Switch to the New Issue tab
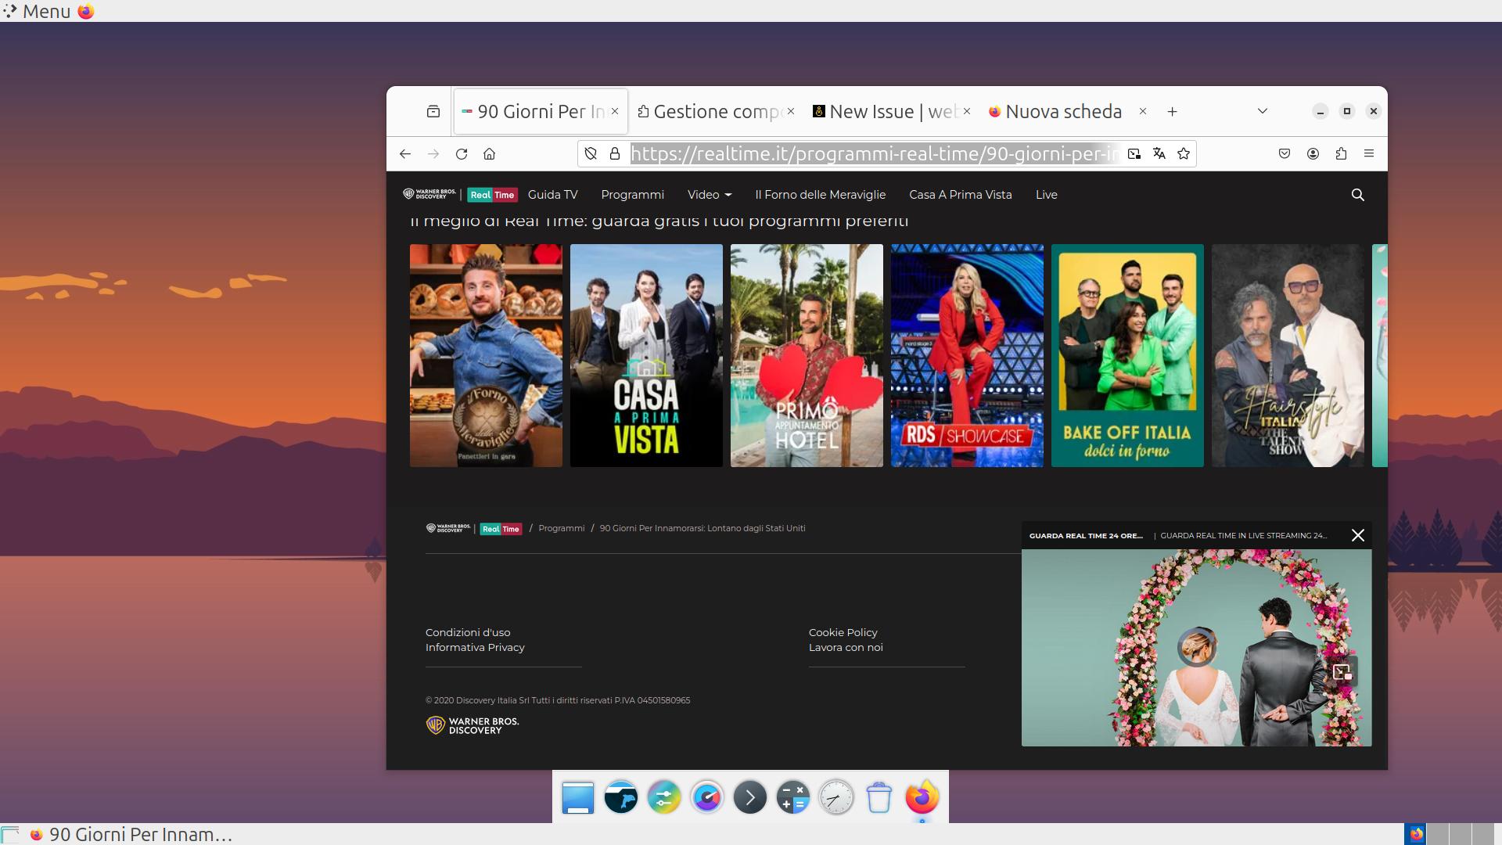This screenshot has width=1502, height=845. click(890, 112)
